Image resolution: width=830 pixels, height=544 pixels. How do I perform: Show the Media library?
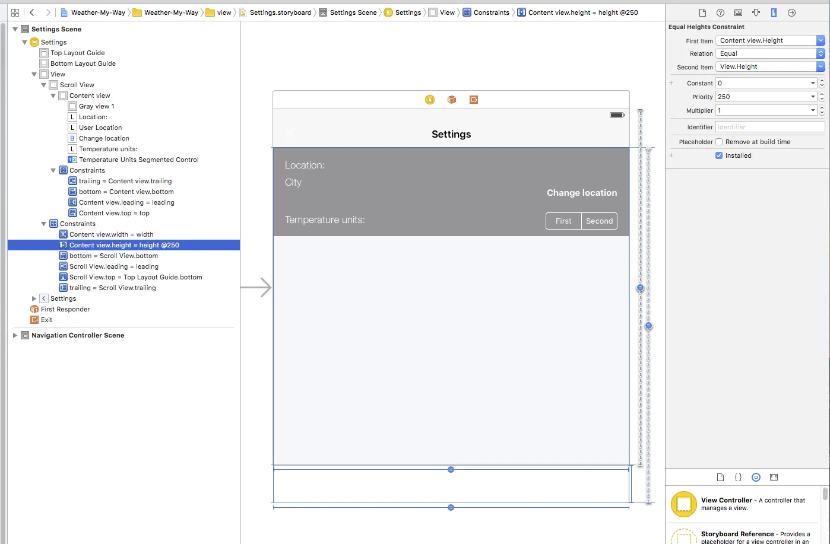[774, 477]
